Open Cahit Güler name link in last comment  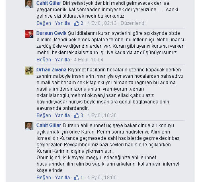[x=49, y=125]
